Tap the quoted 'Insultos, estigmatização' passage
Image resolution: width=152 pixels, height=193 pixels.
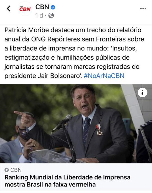[x=71, y=62]
